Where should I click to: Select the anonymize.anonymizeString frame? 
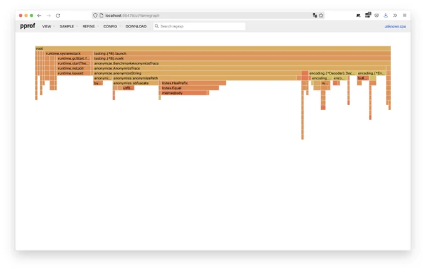coord(197,73)
